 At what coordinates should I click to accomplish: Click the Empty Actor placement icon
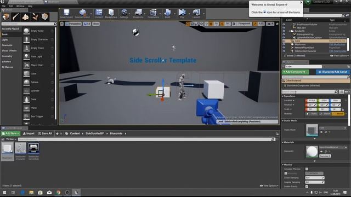pyautogui.click(x=26, y=31)
